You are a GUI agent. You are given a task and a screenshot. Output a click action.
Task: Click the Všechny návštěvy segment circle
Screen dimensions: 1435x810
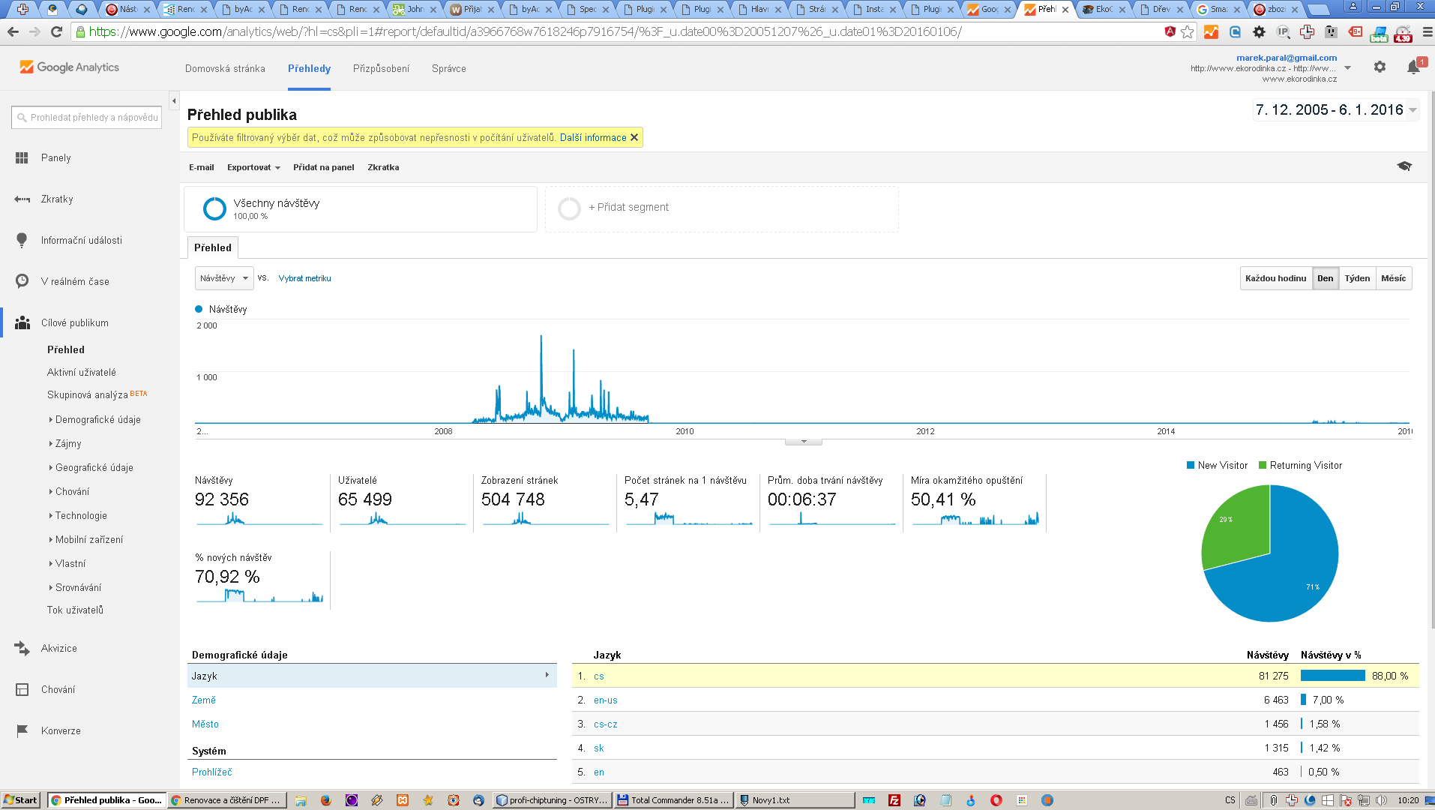214,208
